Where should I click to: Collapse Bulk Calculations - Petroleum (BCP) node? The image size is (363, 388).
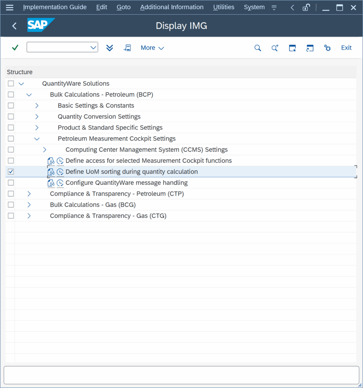[29, 95]
